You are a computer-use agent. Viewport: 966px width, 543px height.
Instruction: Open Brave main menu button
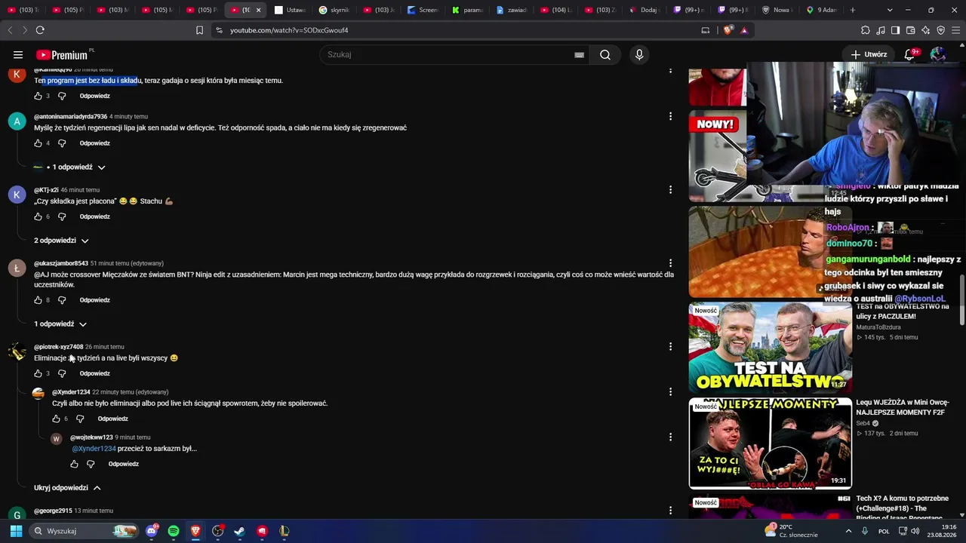955,30
